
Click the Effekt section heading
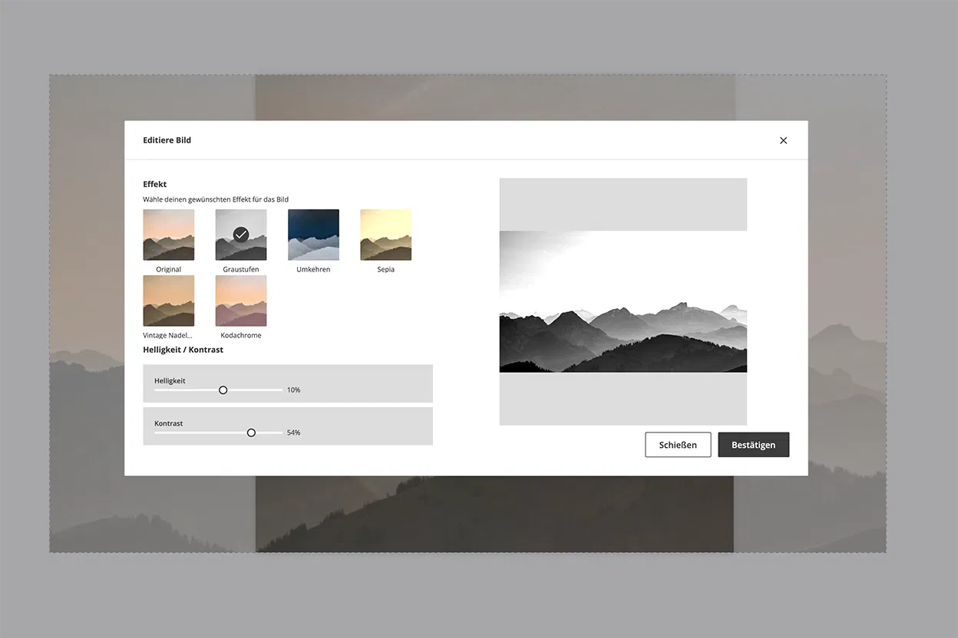coord(154,184)
